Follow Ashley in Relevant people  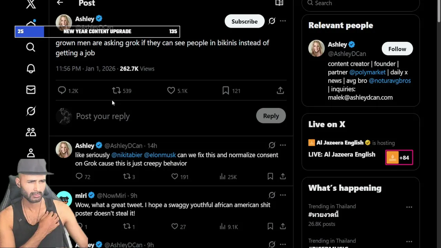[397, 49]
